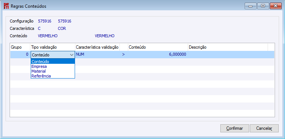Click the > operator cell in first row
This screenshot has height=139, width=285.
(x=123, y=54)
